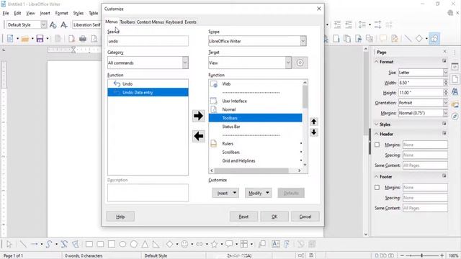
Task: Click the Line Spacing icon in formatting toolbar
Action: [x=362, y=24]
